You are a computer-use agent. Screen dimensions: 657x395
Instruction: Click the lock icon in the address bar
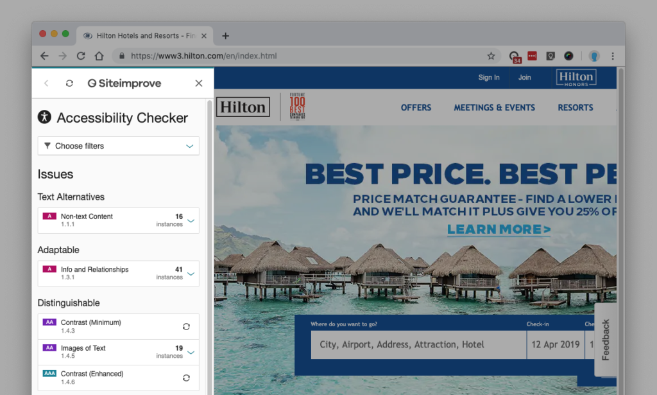pos(121,56)
